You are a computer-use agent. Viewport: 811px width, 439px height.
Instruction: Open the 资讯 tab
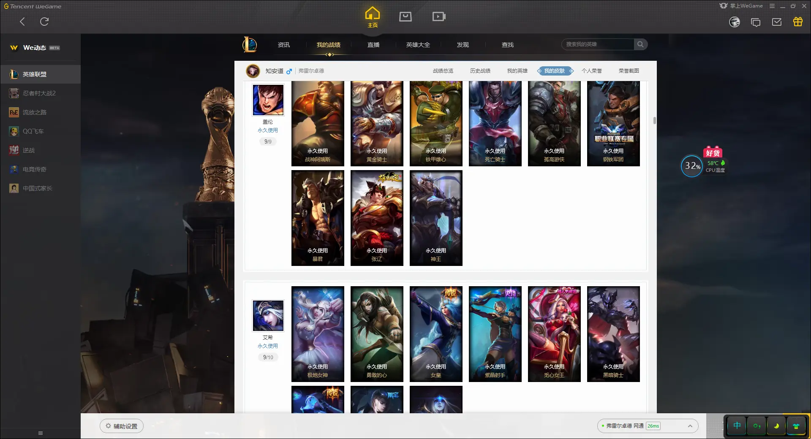(x=284, y=45)
